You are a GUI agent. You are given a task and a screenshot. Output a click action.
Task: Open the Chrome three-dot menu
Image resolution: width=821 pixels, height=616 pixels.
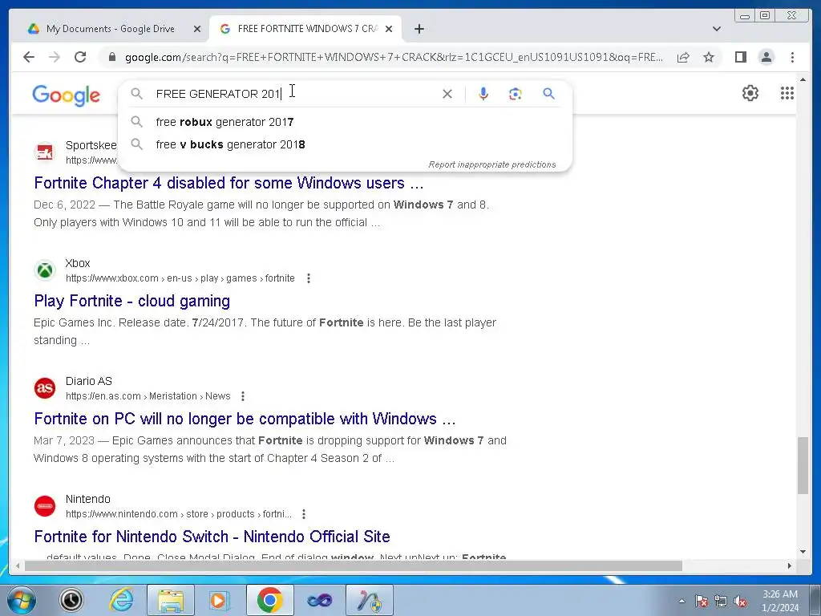pyautogui.click(x=792, y=57)
